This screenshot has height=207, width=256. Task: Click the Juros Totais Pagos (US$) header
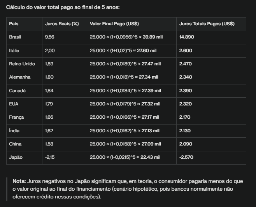pyautogui.click(x=207, y=24)
